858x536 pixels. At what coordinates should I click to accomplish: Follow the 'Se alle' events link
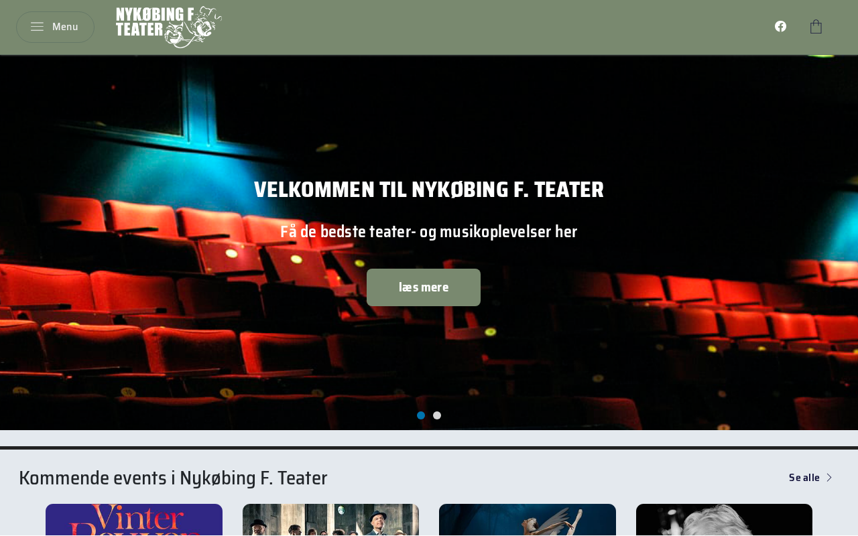[x=810, y=478]
